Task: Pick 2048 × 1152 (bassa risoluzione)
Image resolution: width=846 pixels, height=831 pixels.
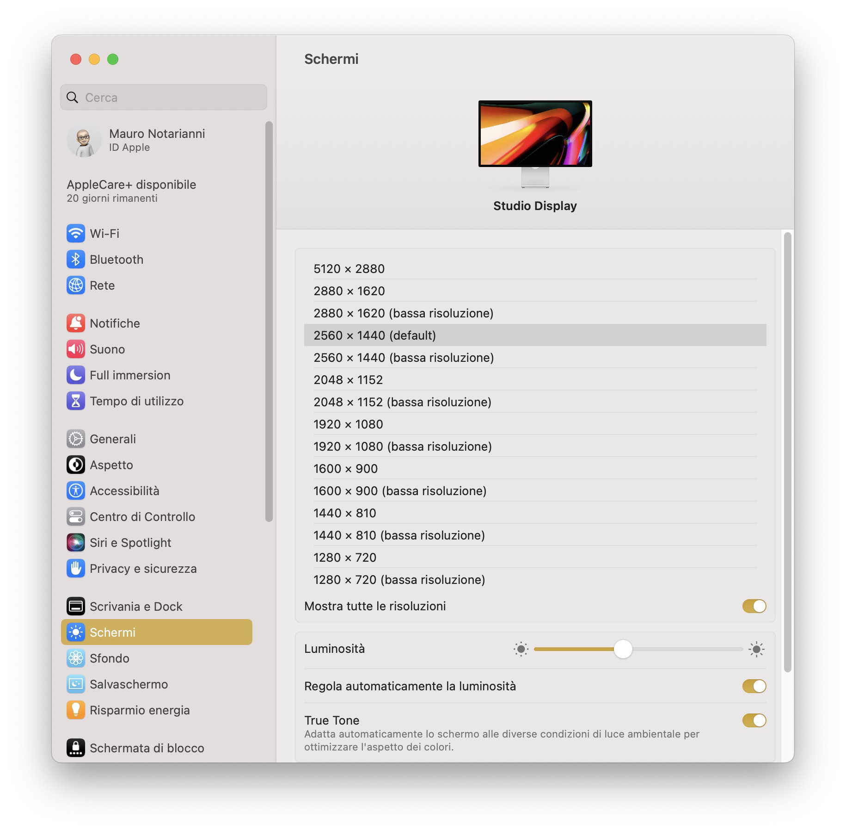Action: tap(535, 402)
